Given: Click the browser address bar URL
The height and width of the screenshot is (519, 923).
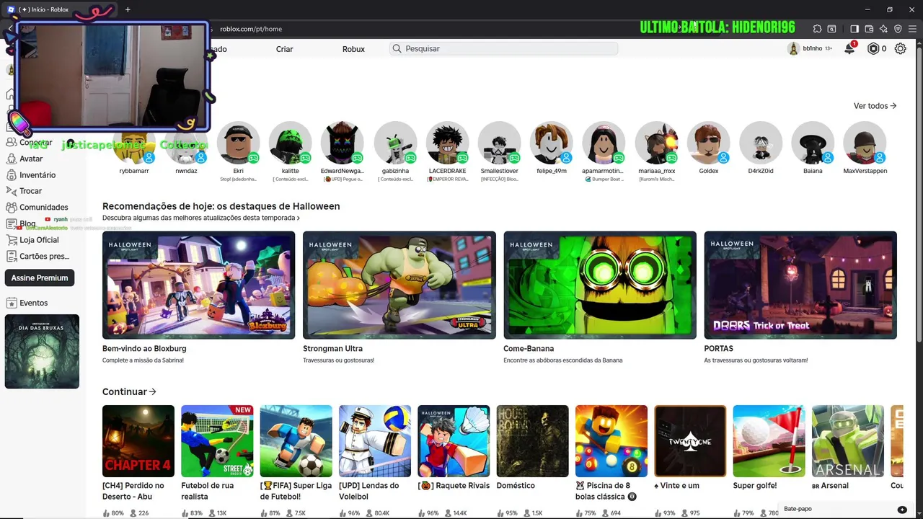Looking at the screenshot, I should pyautogui.click(x=251, y=29).
